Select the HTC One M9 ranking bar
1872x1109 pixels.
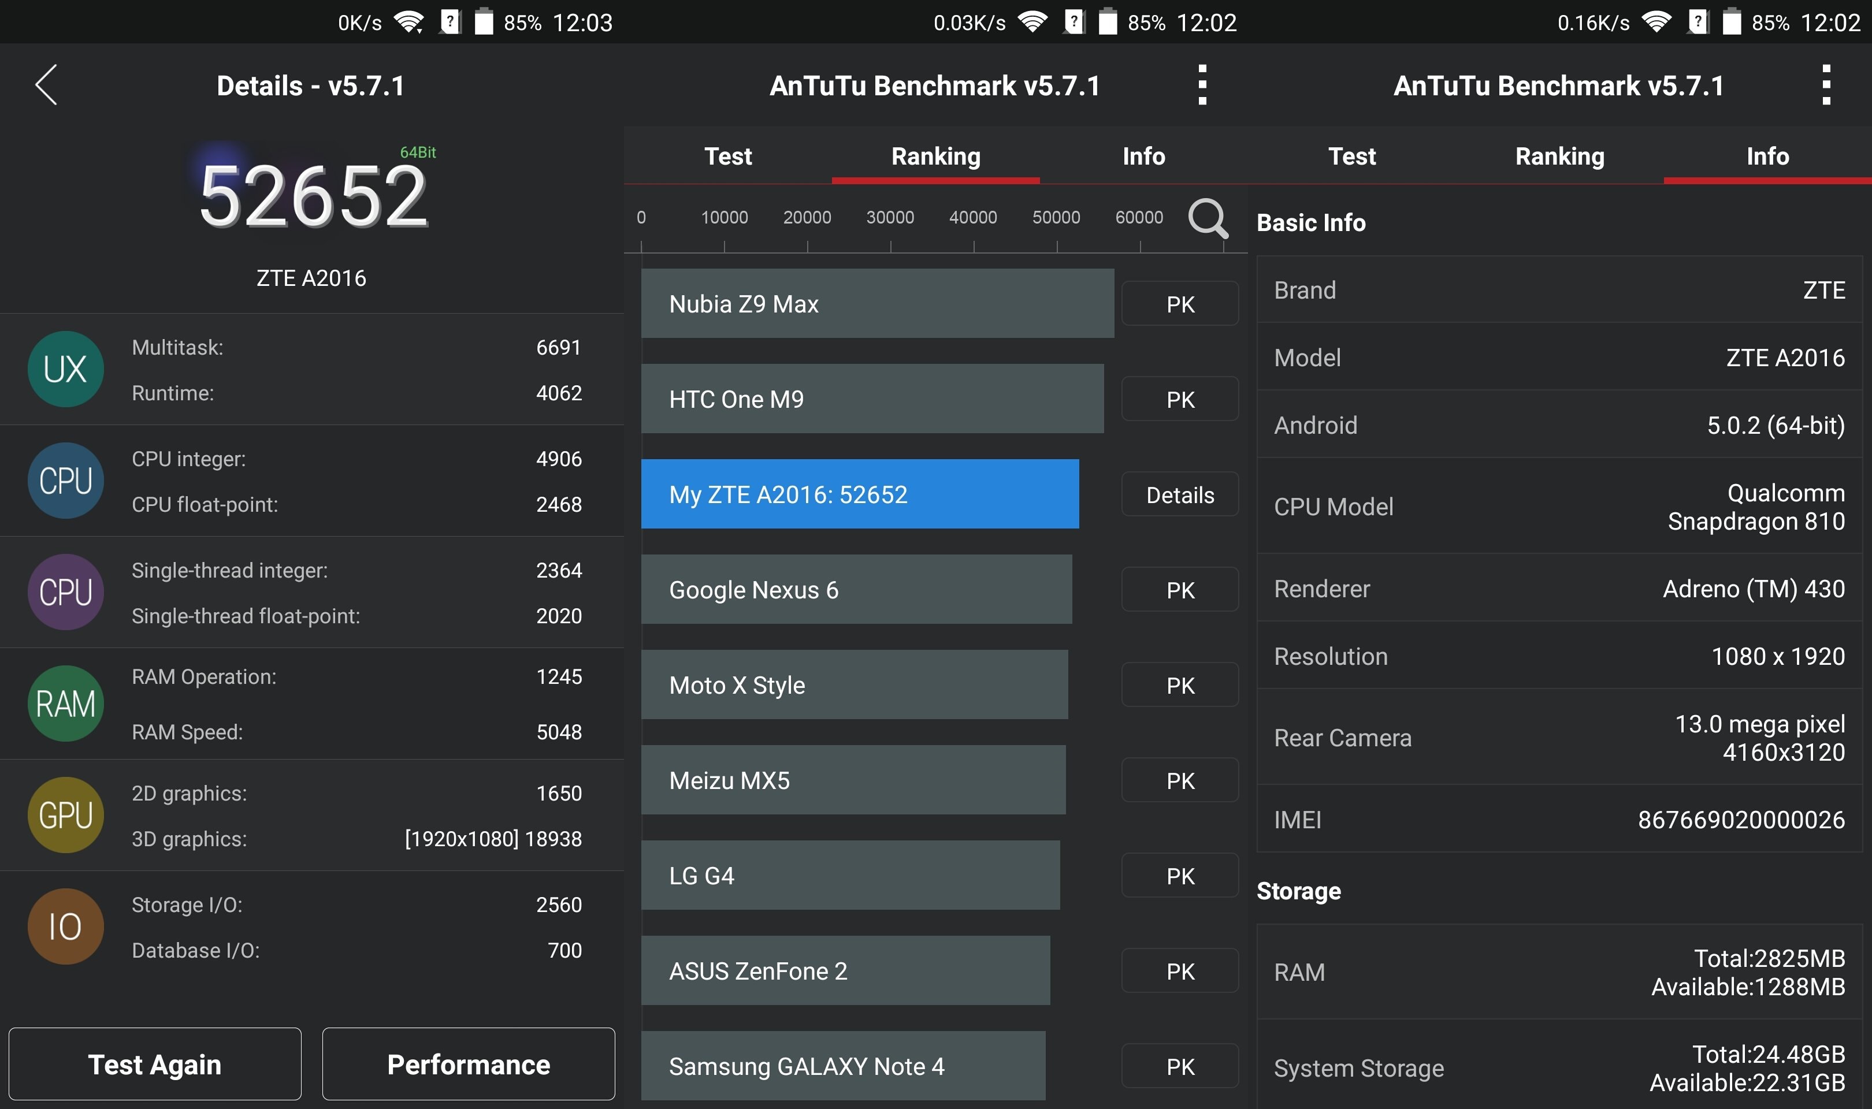click(872, 399)
